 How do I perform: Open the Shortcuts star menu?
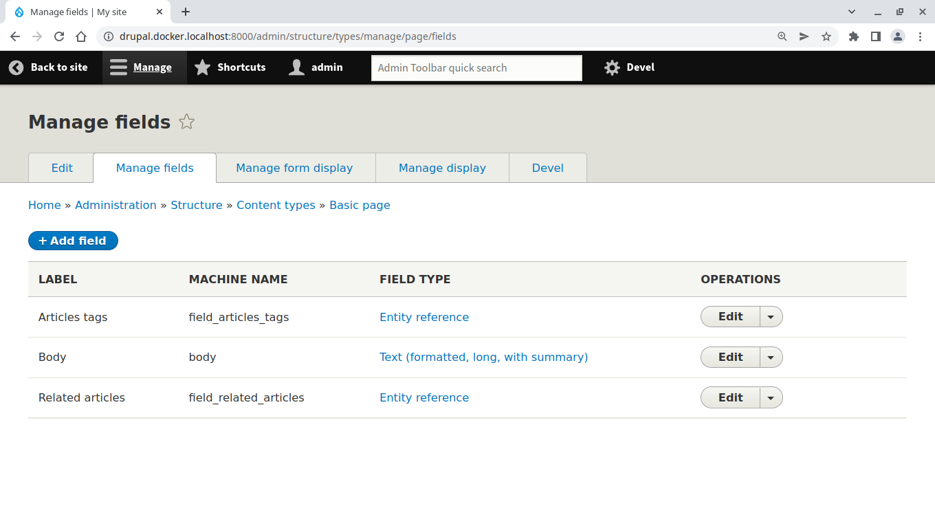(202, 67)
